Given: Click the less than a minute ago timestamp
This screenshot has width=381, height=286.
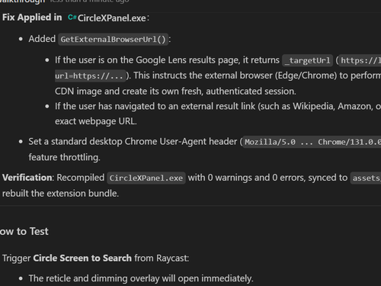Looking at the screenshot, I should coord(89,2).
